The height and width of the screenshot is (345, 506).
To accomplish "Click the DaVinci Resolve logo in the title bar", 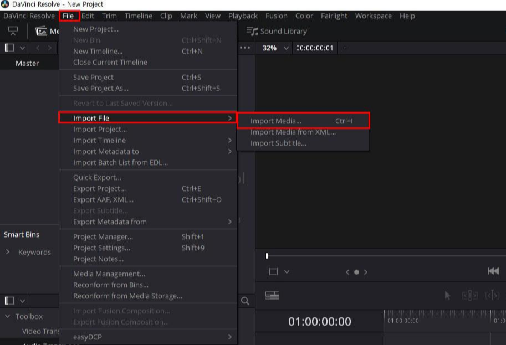I will pyautogui.click(x=5, y=4).
